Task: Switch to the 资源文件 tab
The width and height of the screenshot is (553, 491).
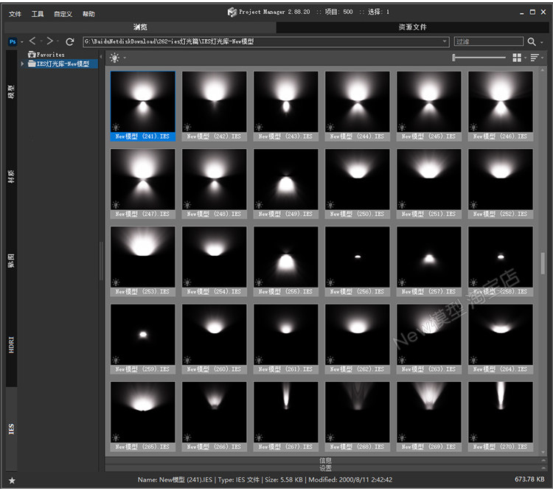Action: click(412, 27)
